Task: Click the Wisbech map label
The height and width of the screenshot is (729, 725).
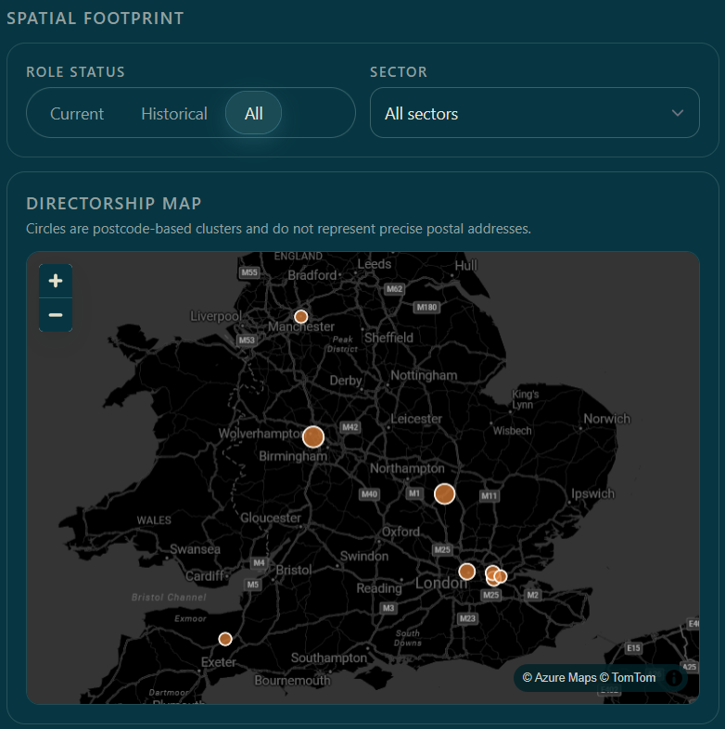Action: pos(512,431)
